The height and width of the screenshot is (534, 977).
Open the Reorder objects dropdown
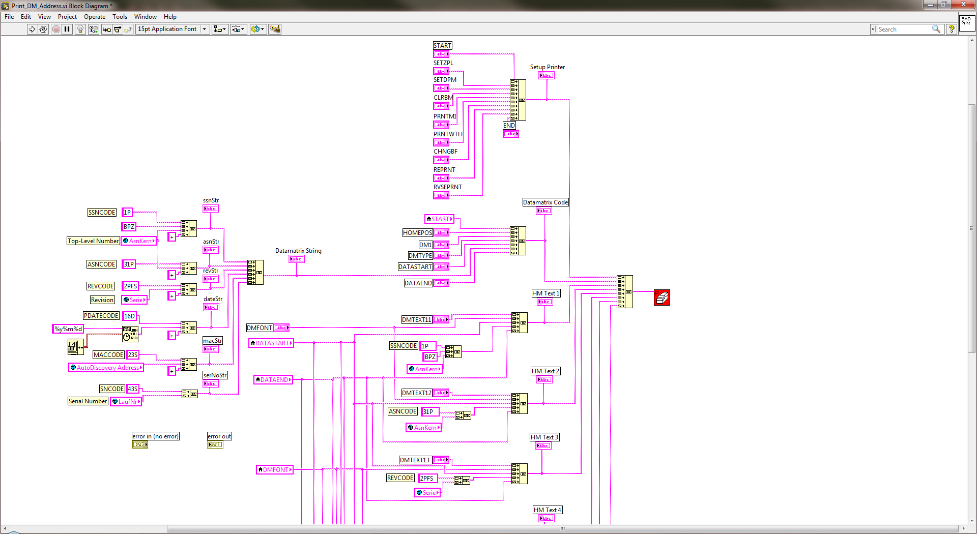pyautogui.click(x=257, y=29)
